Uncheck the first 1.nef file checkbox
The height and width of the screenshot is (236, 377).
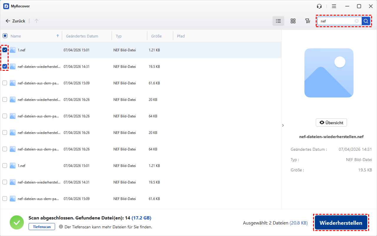pos(5,50)
